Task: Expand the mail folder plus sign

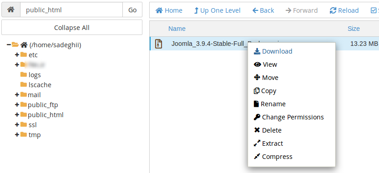Action: 17,94
